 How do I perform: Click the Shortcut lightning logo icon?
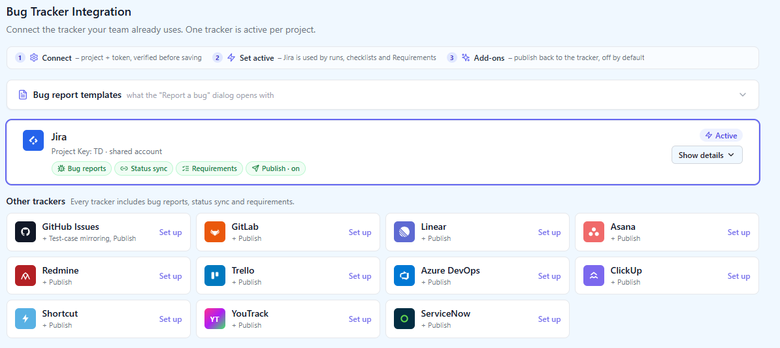click(25, 319)
